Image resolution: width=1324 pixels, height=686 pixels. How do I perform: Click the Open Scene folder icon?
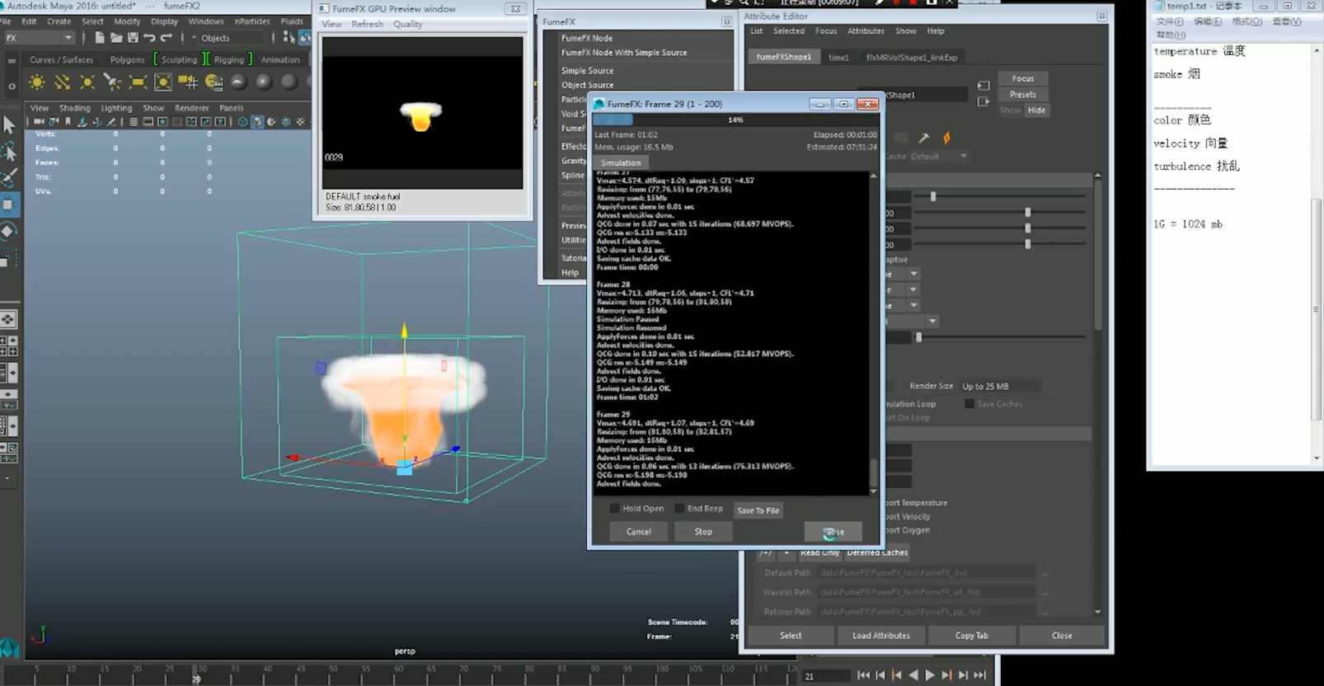click(x=116, y=38)
